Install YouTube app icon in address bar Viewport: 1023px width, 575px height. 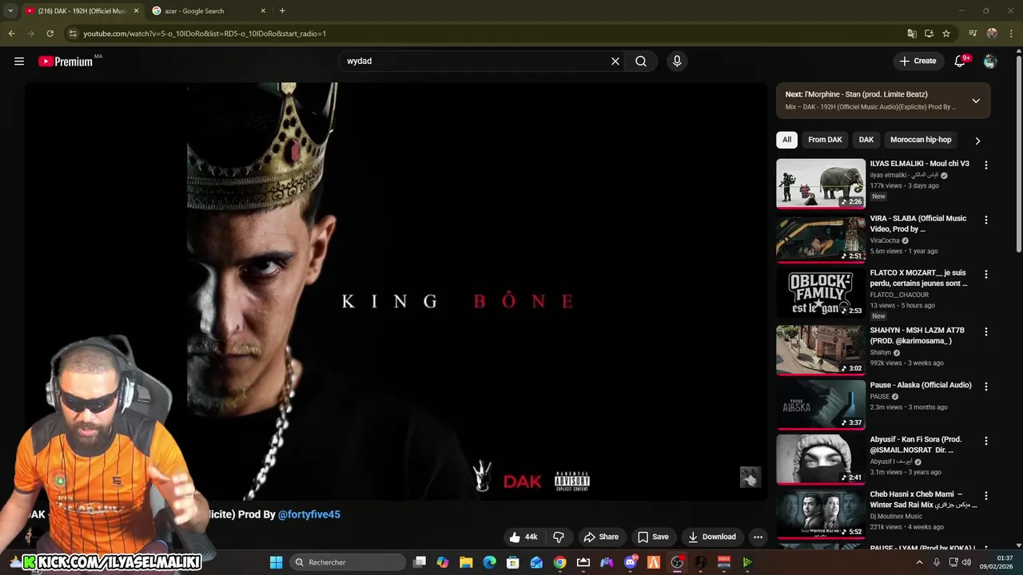click(929, 34)
